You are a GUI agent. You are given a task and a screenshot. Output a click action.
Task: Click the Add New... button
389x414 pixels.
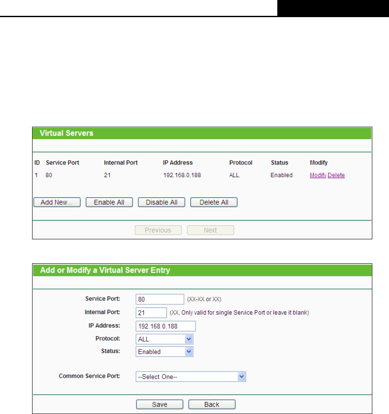[x=57, y=202]
